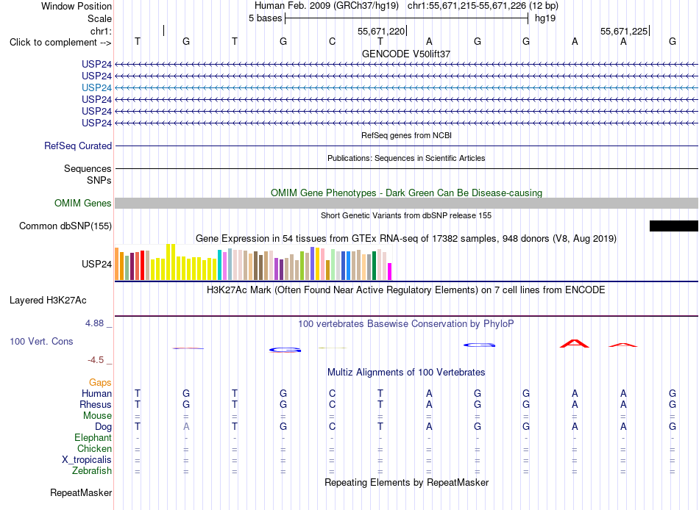This screenshot has width=699, height=510.
Task: Click the C base in the Rhesus row
Action: coord(332,404)
